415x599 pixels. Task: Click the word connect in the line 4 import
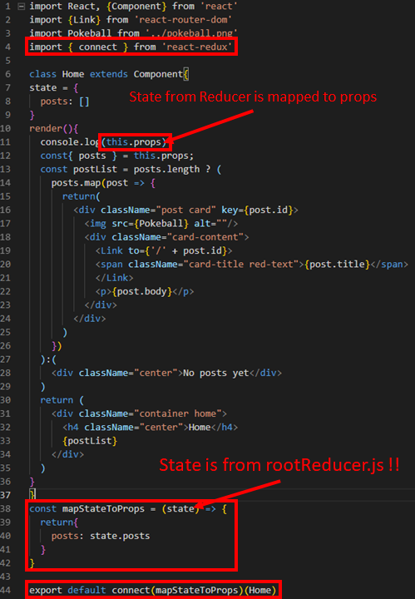click(98, 47)
